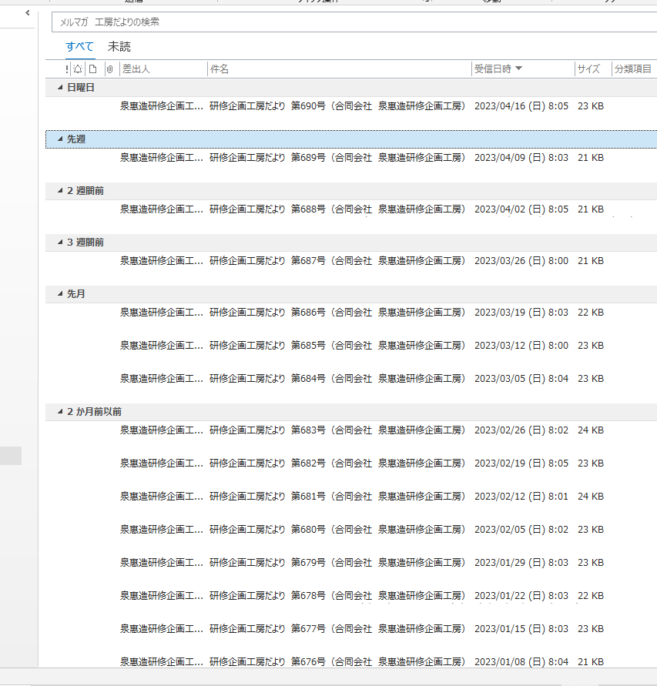Open the 第677号 newsletter email

tap(351, 629)
